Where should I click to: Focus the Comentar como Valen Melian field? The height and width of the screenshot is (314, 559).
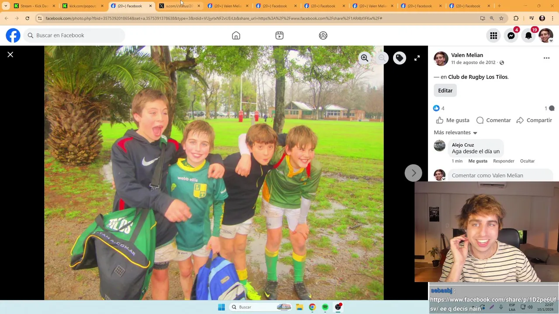[500, 175]
